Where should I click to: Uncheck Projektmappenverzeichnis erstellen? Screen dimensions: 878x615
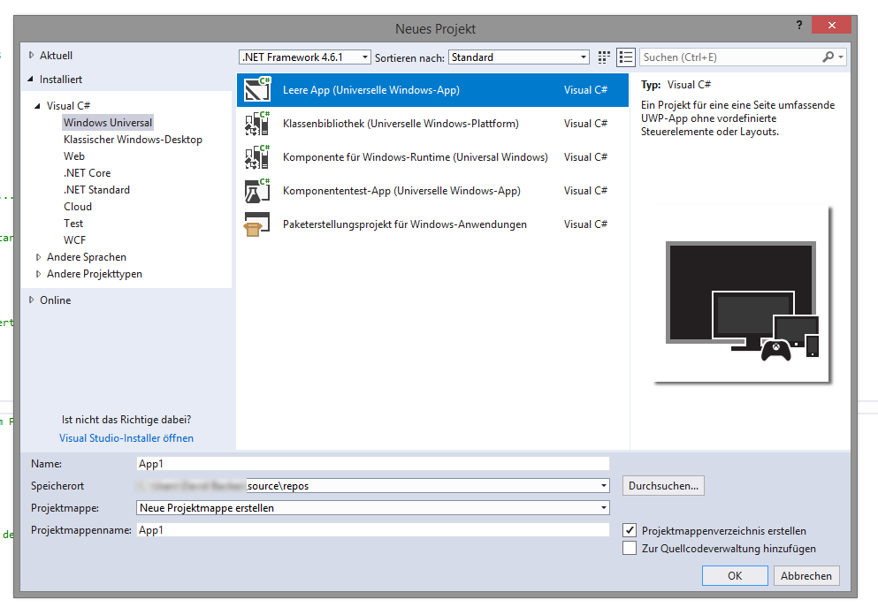click(x=630, y=530)
